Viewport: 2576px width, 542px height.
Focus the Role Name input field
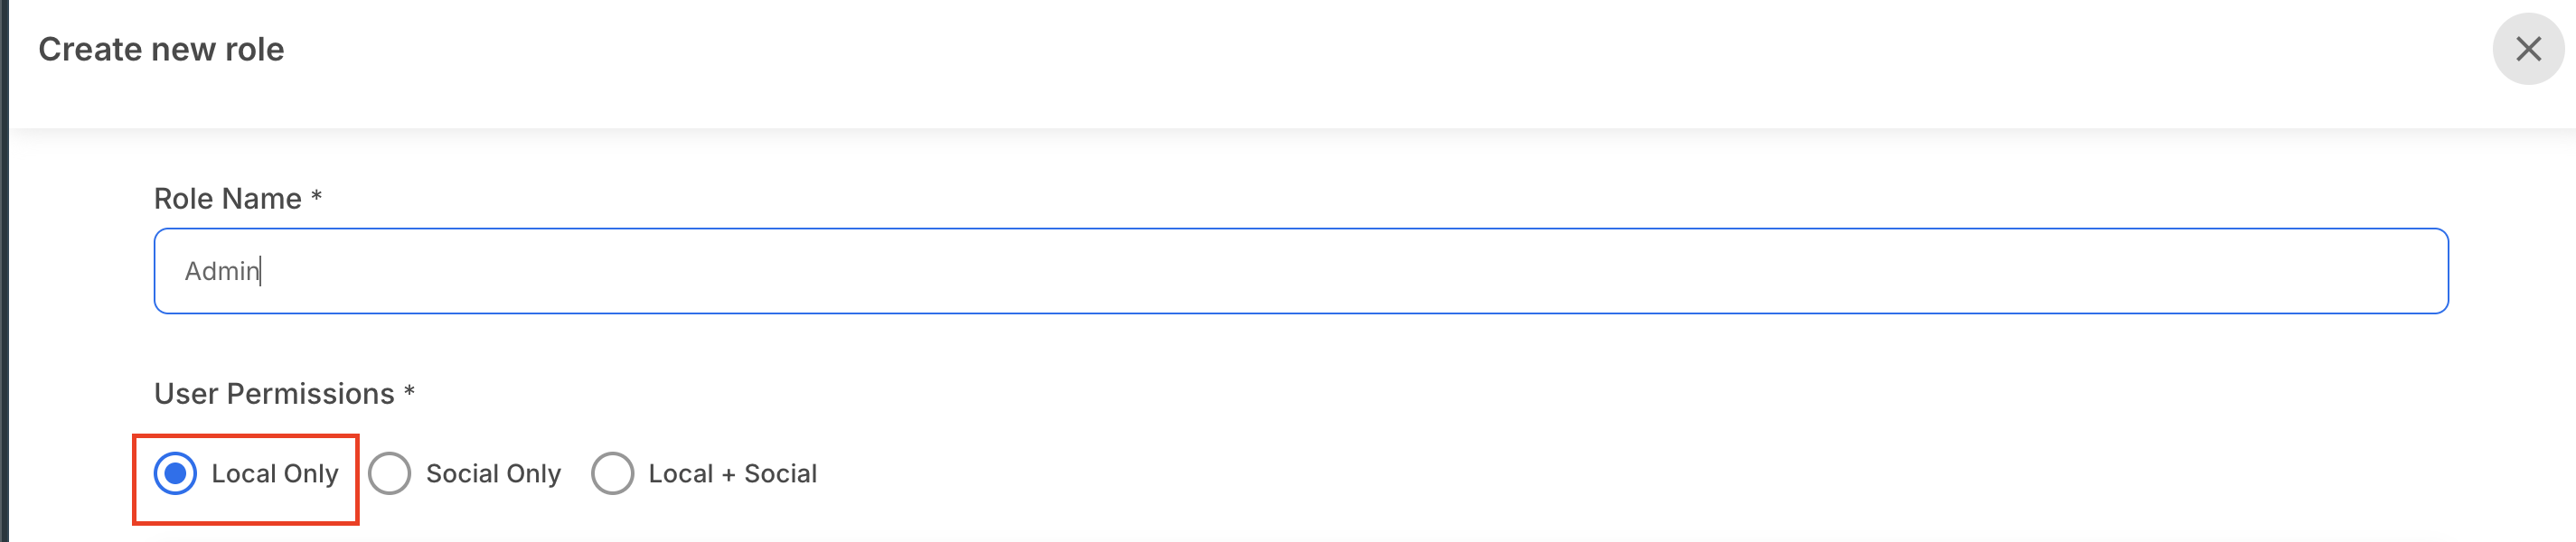coord(1300,271)
